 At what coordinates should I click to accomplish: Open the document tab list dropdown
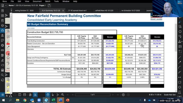pos(11,11)
